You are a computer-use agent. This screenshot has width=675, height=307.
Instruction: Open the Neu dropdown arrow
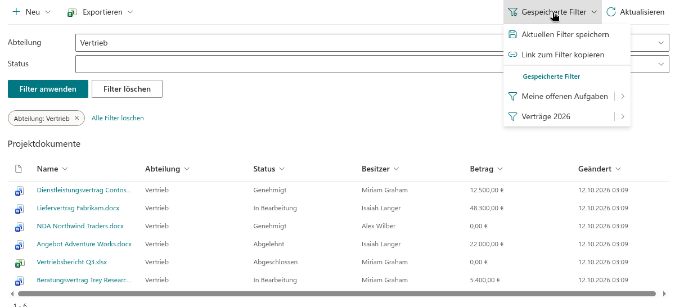[x=47, y=12]
